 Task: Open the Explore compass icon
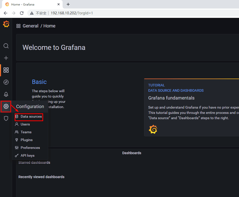6,82
